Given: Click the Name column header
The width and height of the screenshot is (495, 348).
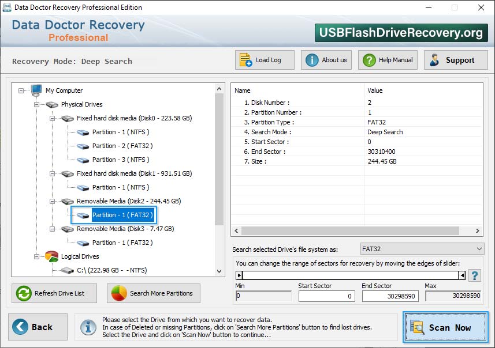Looking at the screenshot, I should [x=297, y=90].
